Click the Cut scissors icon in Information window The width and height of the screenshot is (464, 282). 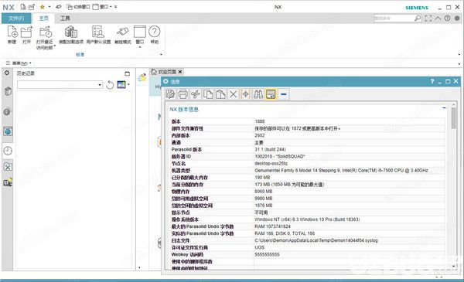pos(196,94)
